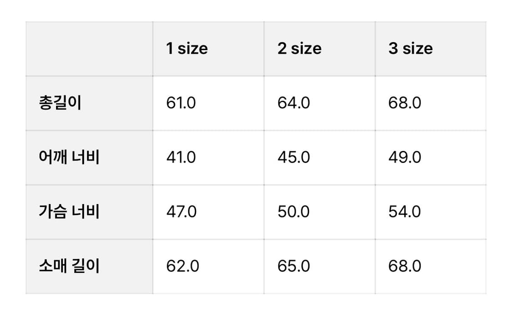Screen dimensions: 512x309
Task: Select the 총길이 row label
Action: click(60, 103)
